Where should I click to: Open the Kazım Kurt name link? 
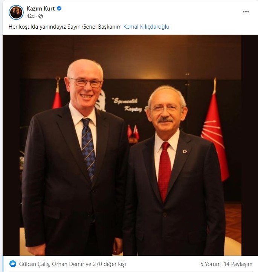point(41,9)
